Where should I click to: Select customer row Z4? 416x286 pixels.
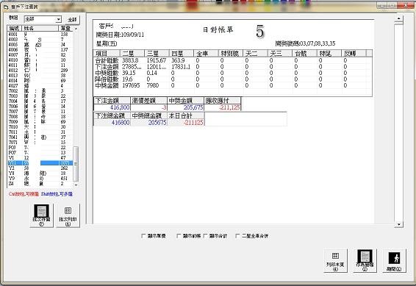click(x=40, y=184)
